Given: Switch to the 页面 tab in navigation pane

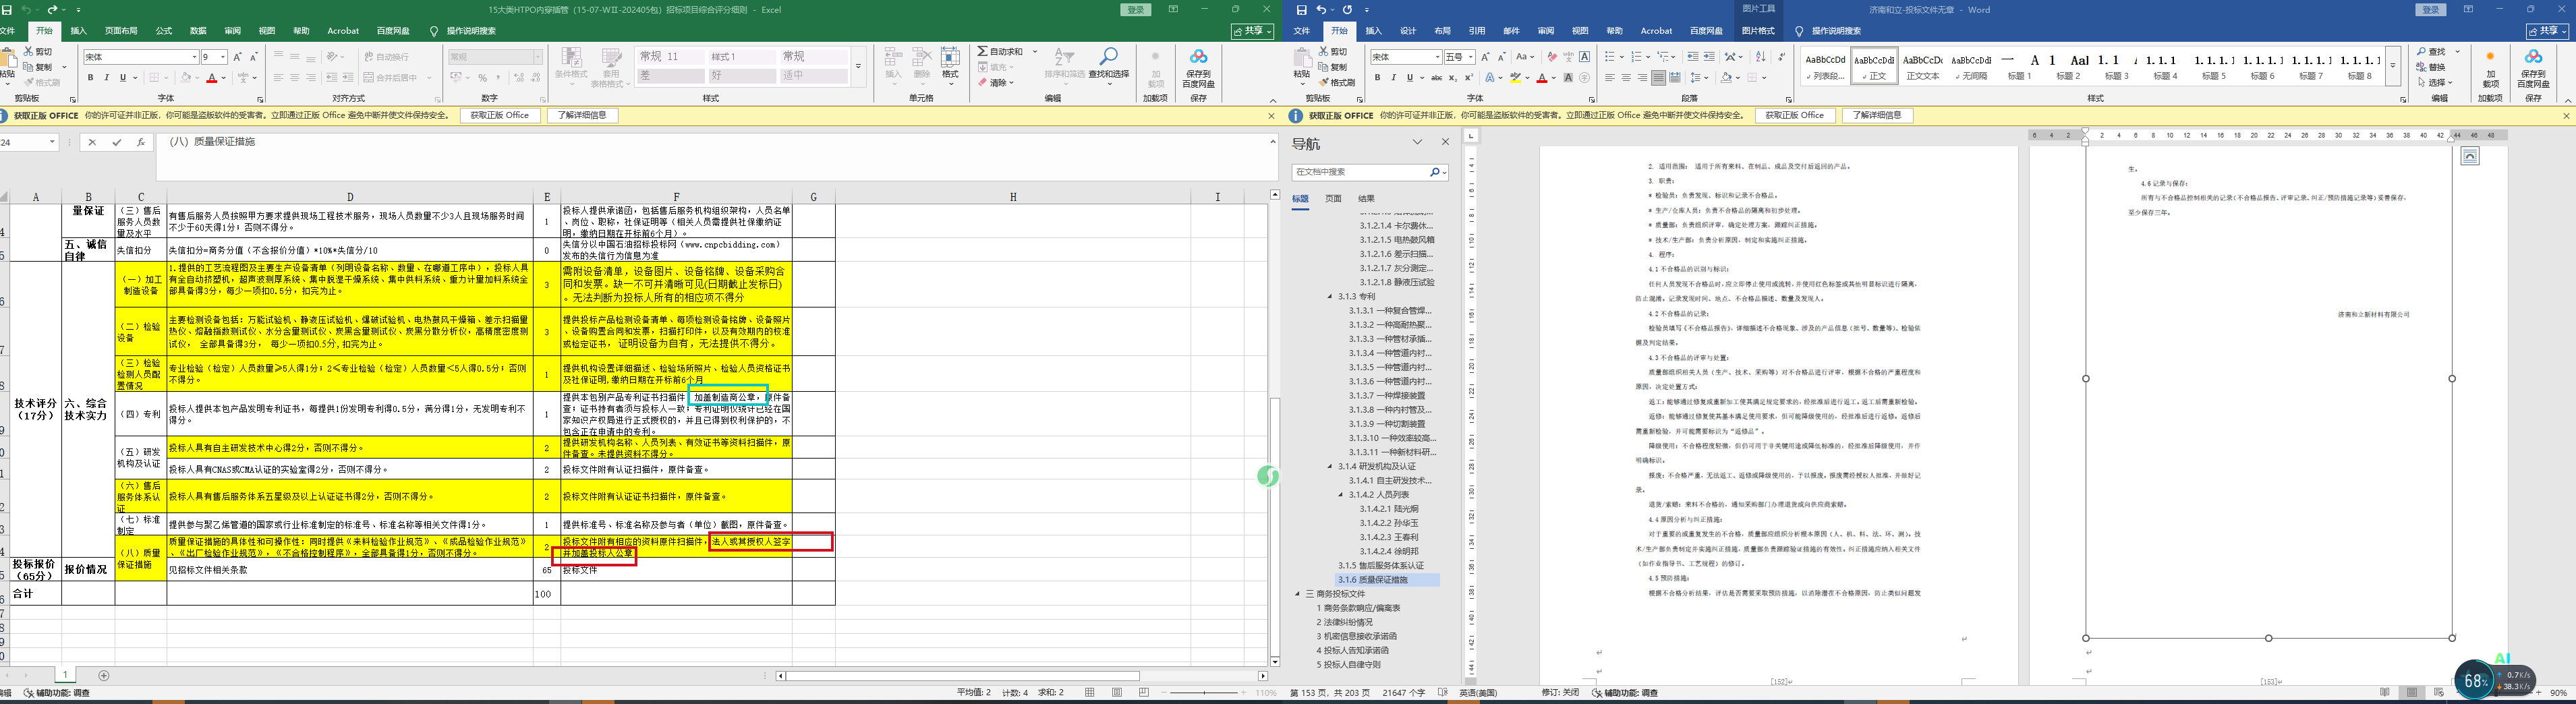Looking at the screenshot, I should pyautogui.click(x=1333, y=199).
